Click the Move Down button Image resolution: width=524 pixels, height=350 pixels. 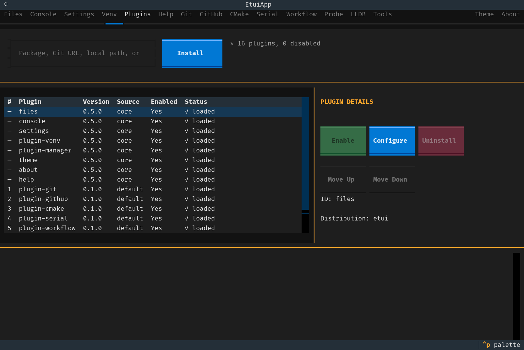point(392,180)
